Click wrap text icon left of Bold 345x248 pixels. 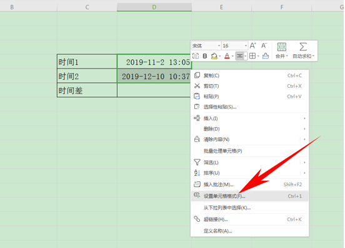pyautogui.click(x=196, y=56)
